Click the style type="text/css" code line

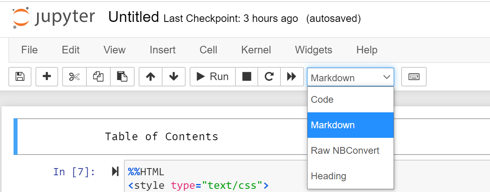[x=198, y=185]
